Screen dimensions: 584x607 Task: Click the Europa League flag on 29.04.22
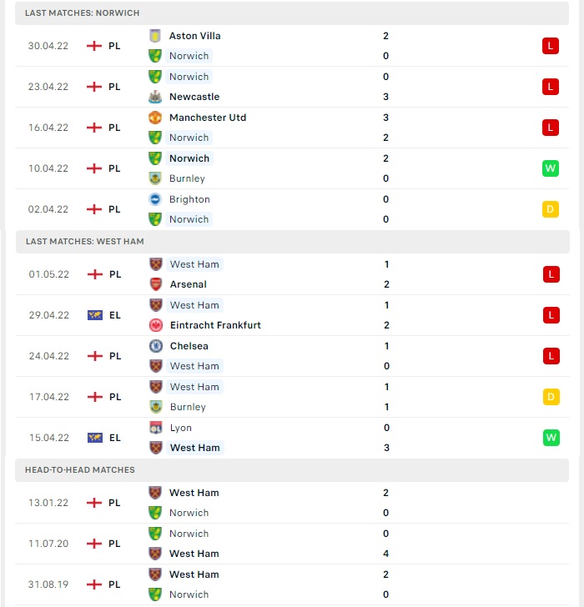click(95, 315)
